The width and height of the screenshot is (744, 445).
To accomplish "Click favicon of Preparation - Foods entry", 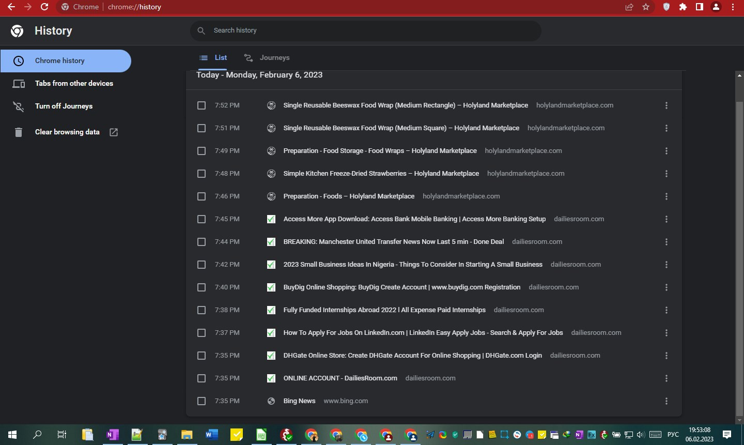I will (271, 196).
